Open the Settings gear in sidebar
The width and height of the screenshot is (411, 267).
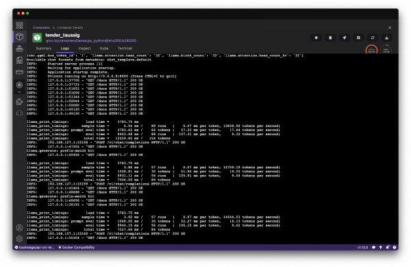[19, 239]
